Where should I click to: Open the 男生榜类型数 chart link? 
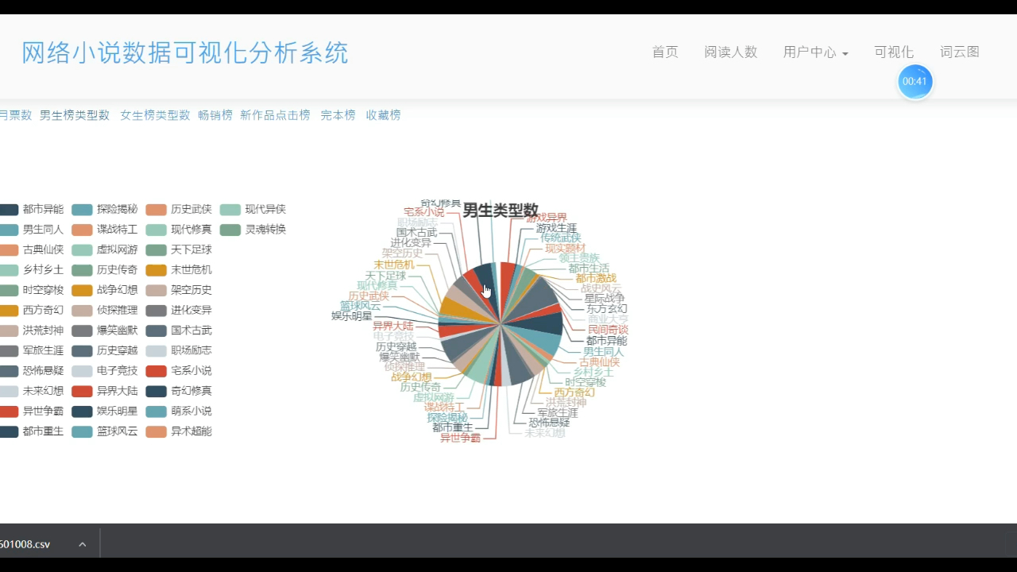point(75,115)
